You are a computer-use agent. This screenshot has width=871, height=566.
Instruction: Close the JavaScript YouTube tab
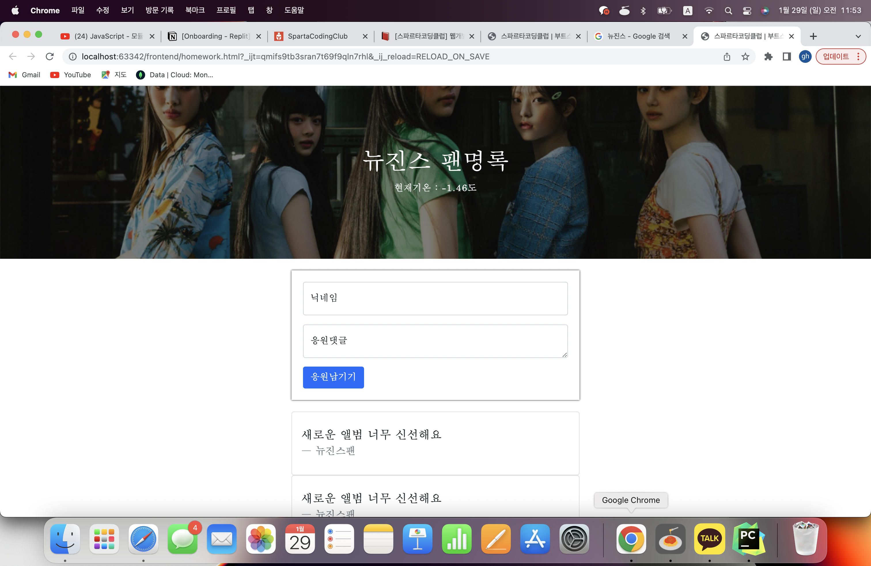152,36
